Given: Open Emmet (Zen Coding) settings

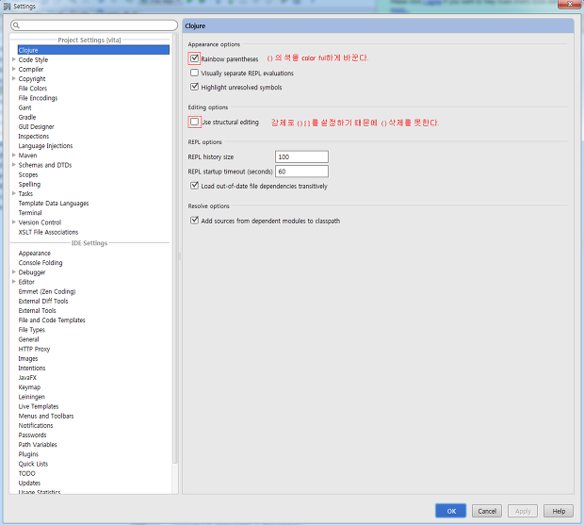Looking at the screenshot, I should coord(47,291).
